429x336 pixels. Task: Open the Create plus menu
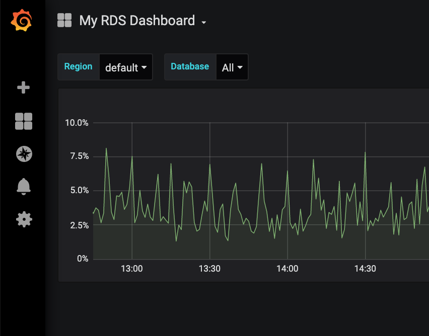23,88
